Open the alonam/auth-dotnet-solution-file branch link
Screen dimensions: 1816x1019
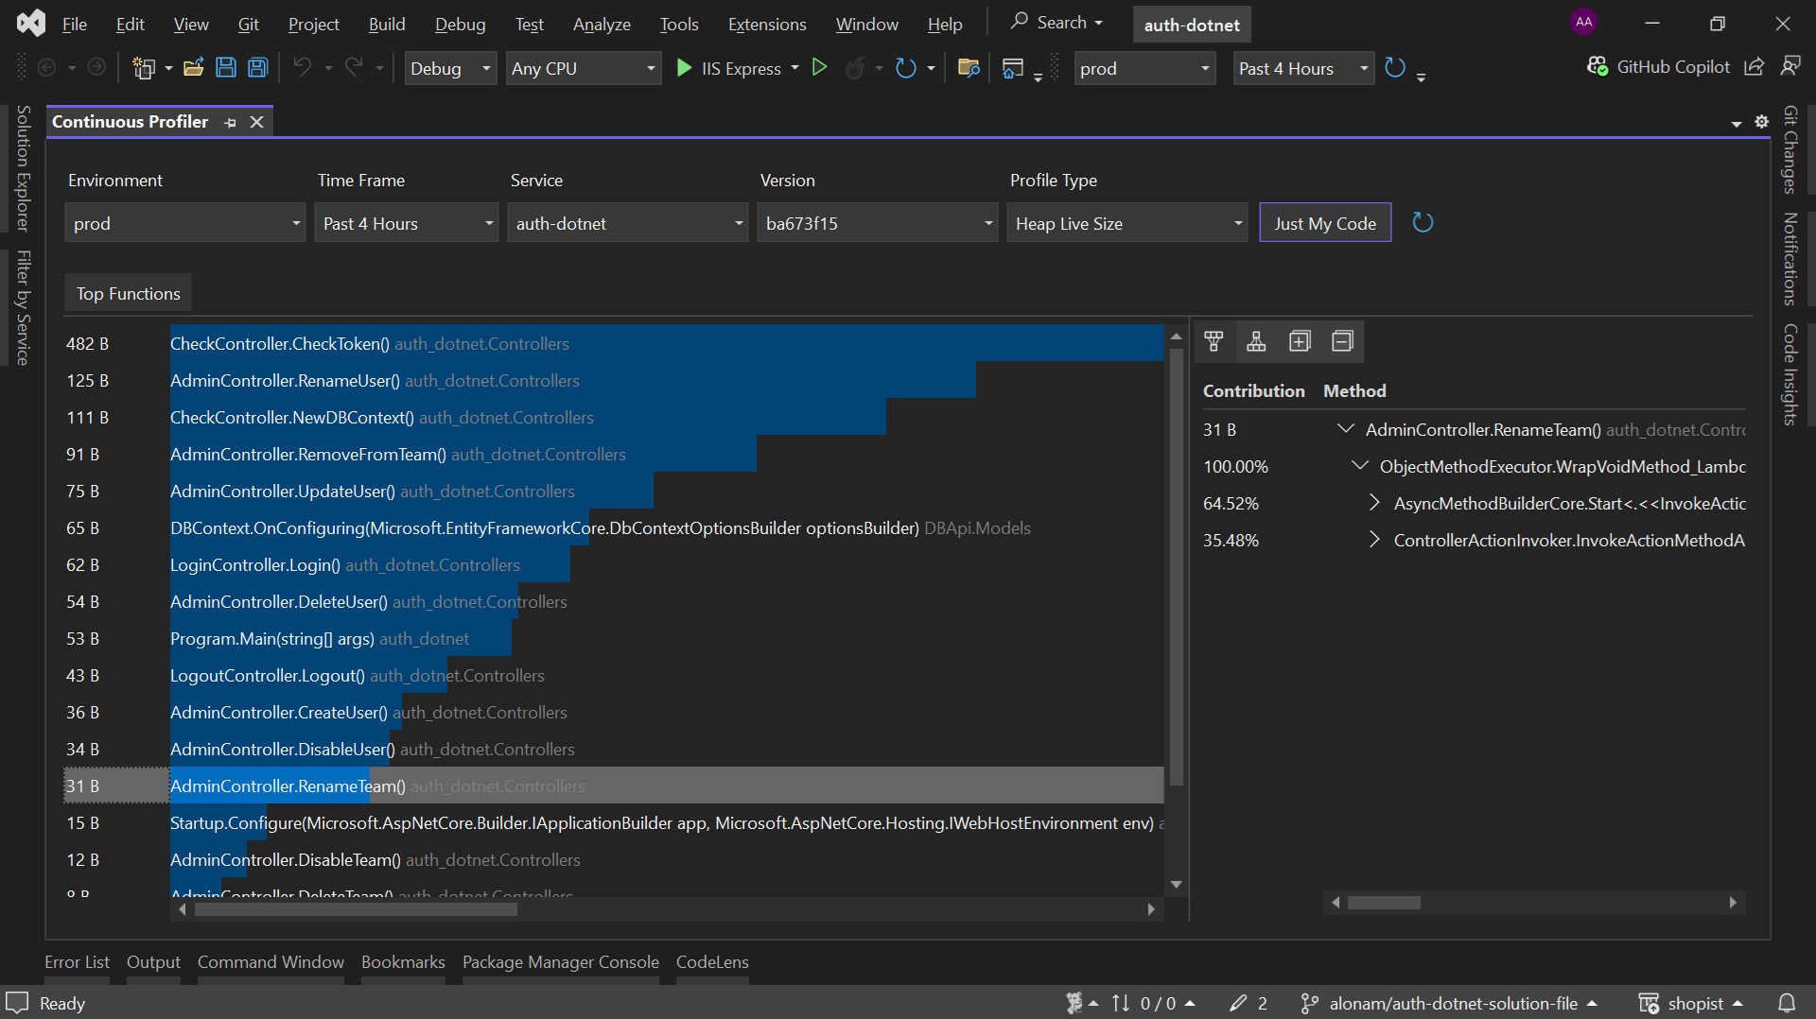1454,1003
